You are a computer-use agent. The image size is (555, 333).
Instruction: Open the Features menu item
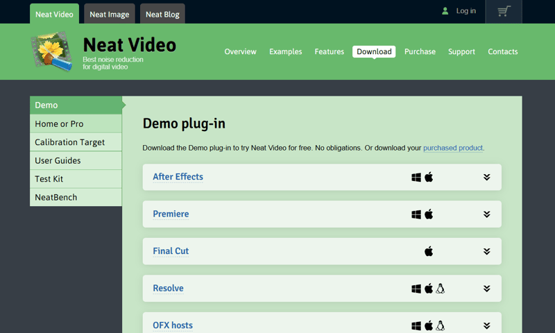click(x=329, y=51)
